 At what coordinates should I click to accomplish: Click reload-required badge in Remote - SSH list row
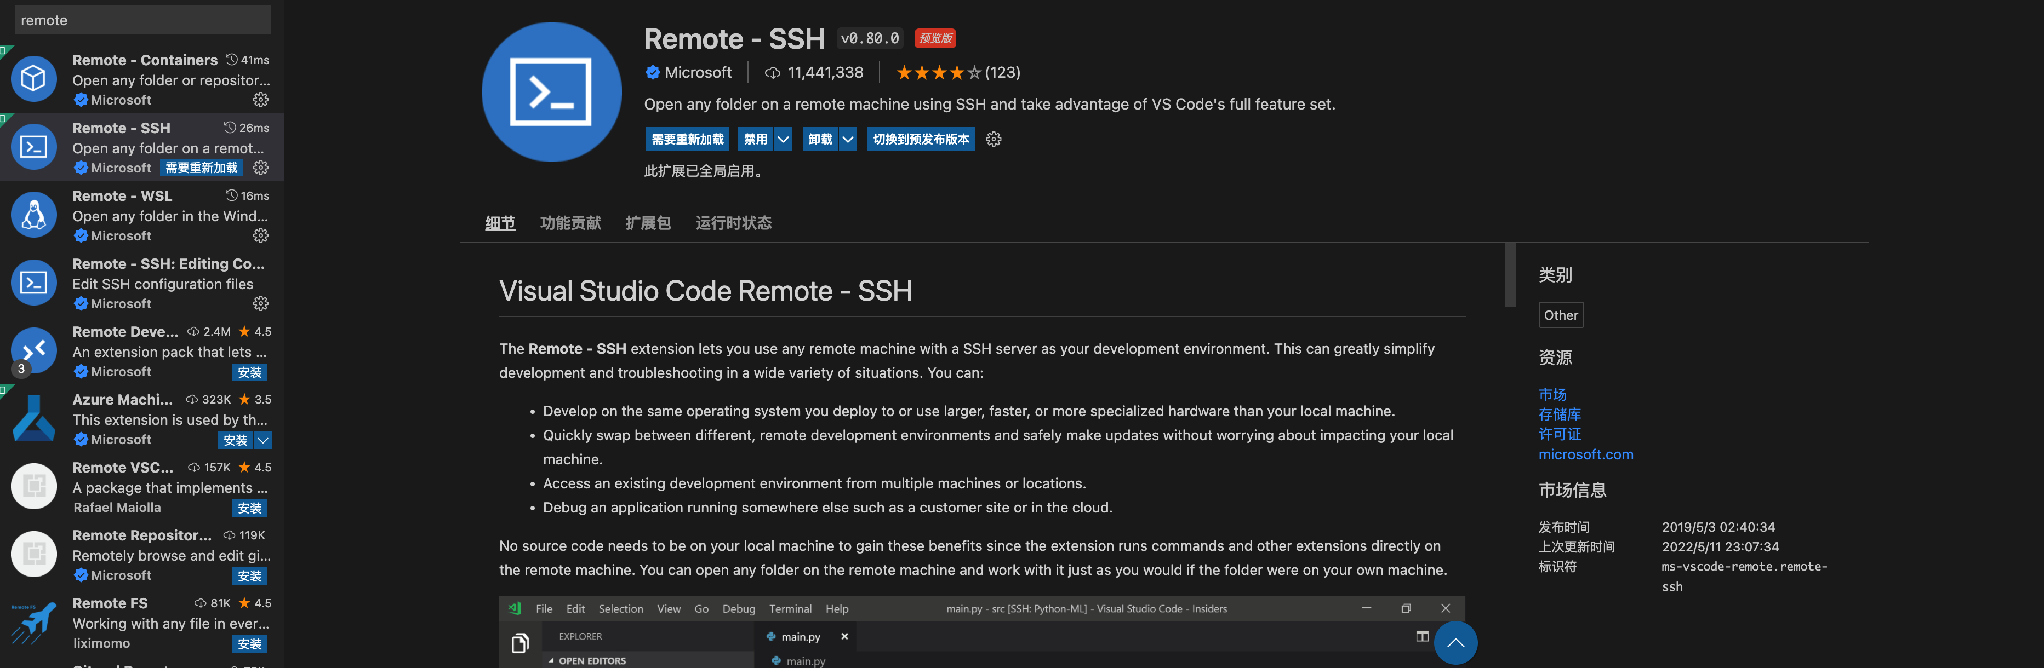(202, 168)
